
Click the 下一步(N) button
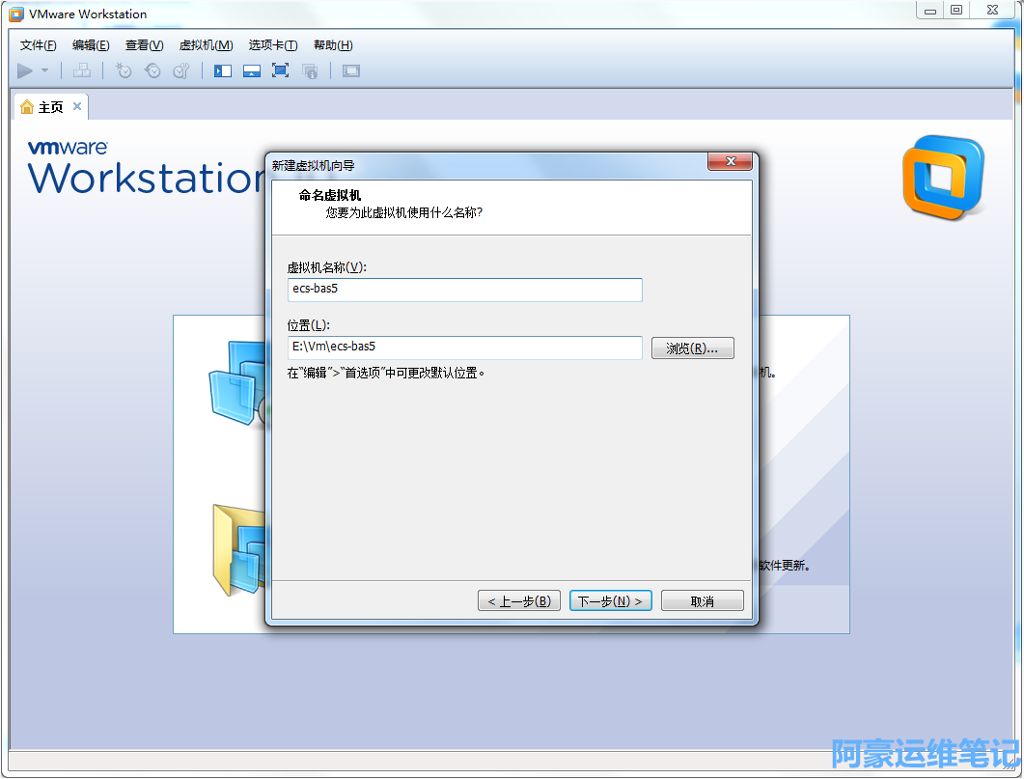[611, 601]
